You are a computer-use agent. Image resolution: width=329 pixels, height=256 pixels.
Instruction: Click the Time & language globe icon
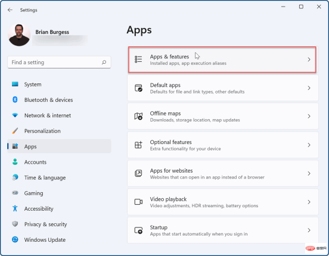(x=15, y=177)
